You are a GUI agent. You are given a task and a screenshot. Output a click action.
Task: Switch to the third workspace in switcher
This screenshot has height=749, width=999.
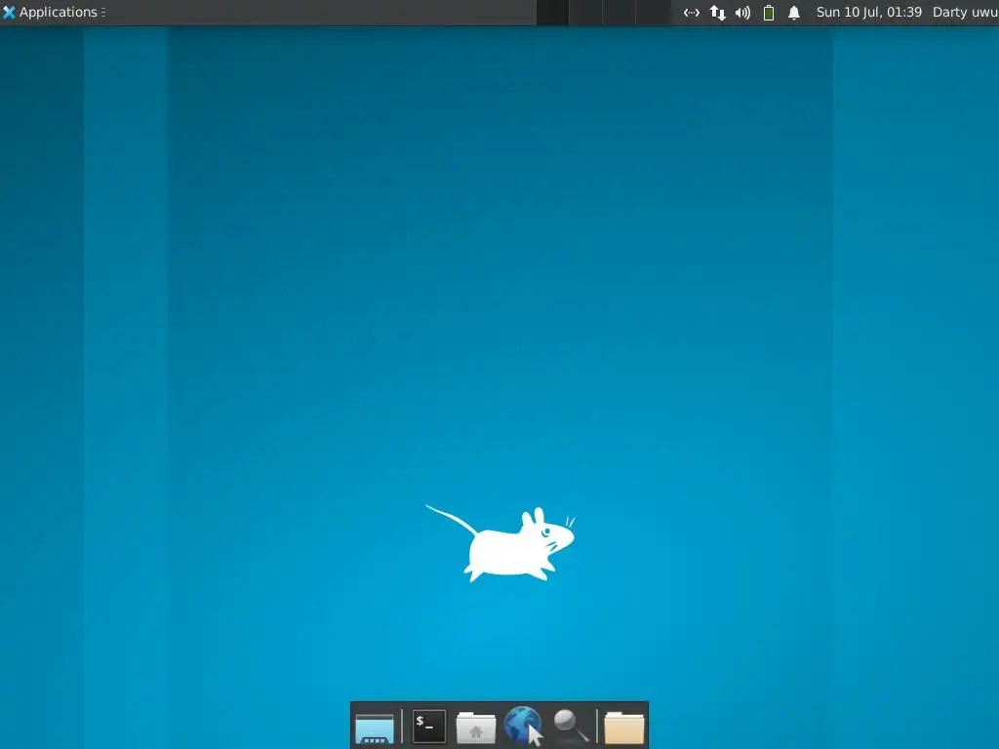(x=619, y=12)
